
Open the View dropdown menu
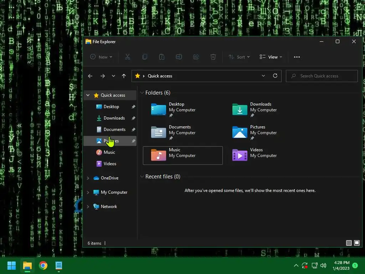click(x=271, y=57)
